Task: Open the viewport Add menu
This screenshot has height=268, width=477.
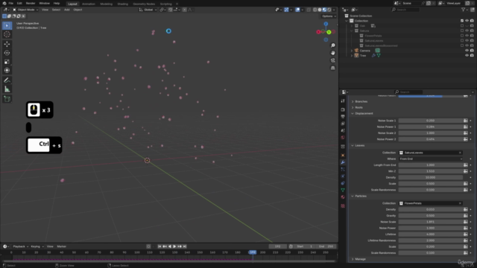Action: point(66,10)
